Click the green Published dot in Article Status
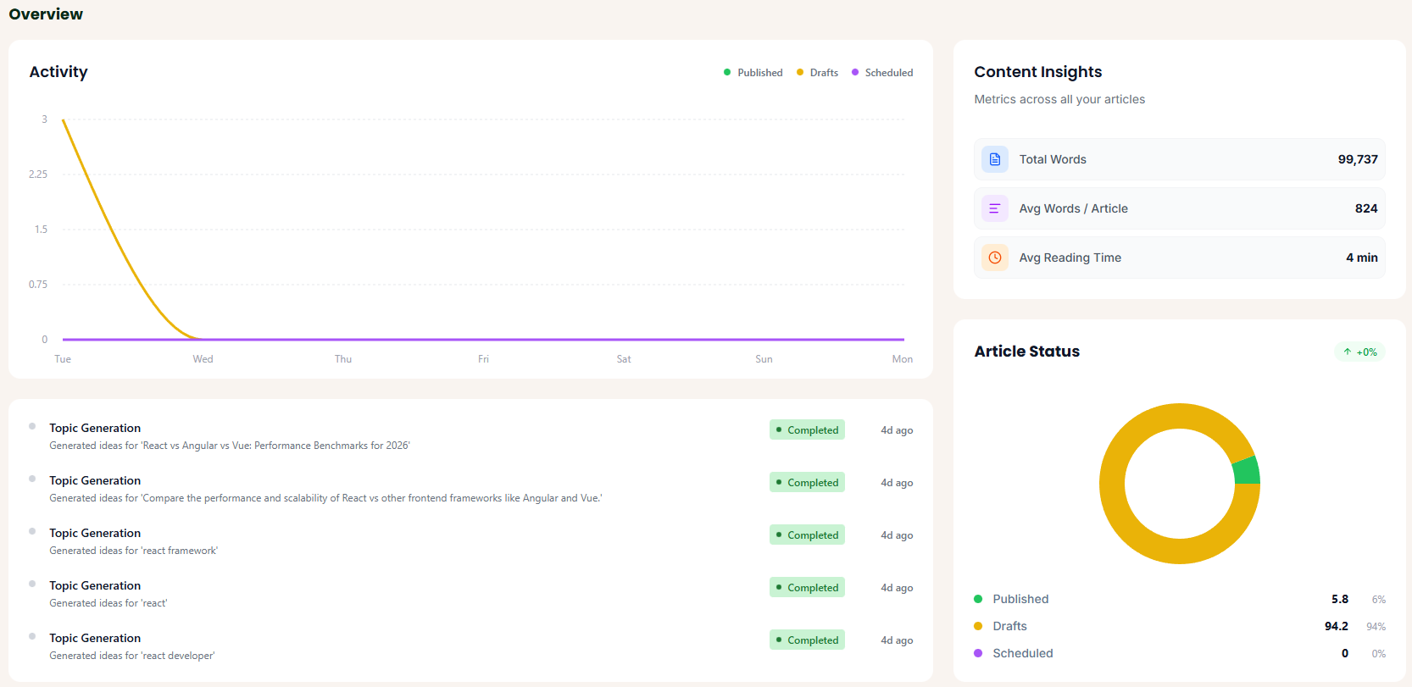The height and width of the screenshot is (687, 1412). (x=978, y=599)
